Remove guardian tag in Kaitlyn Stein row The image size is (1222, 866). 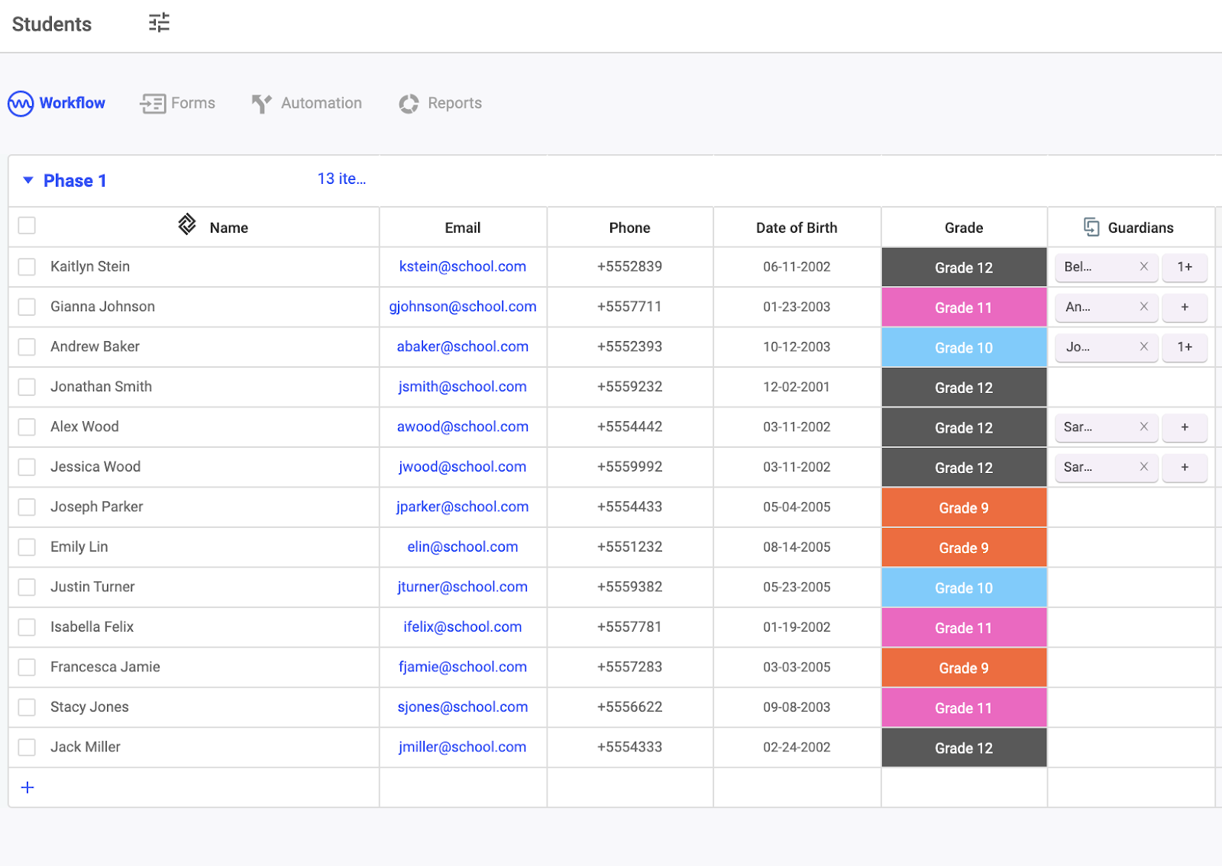pos(1143,266)
